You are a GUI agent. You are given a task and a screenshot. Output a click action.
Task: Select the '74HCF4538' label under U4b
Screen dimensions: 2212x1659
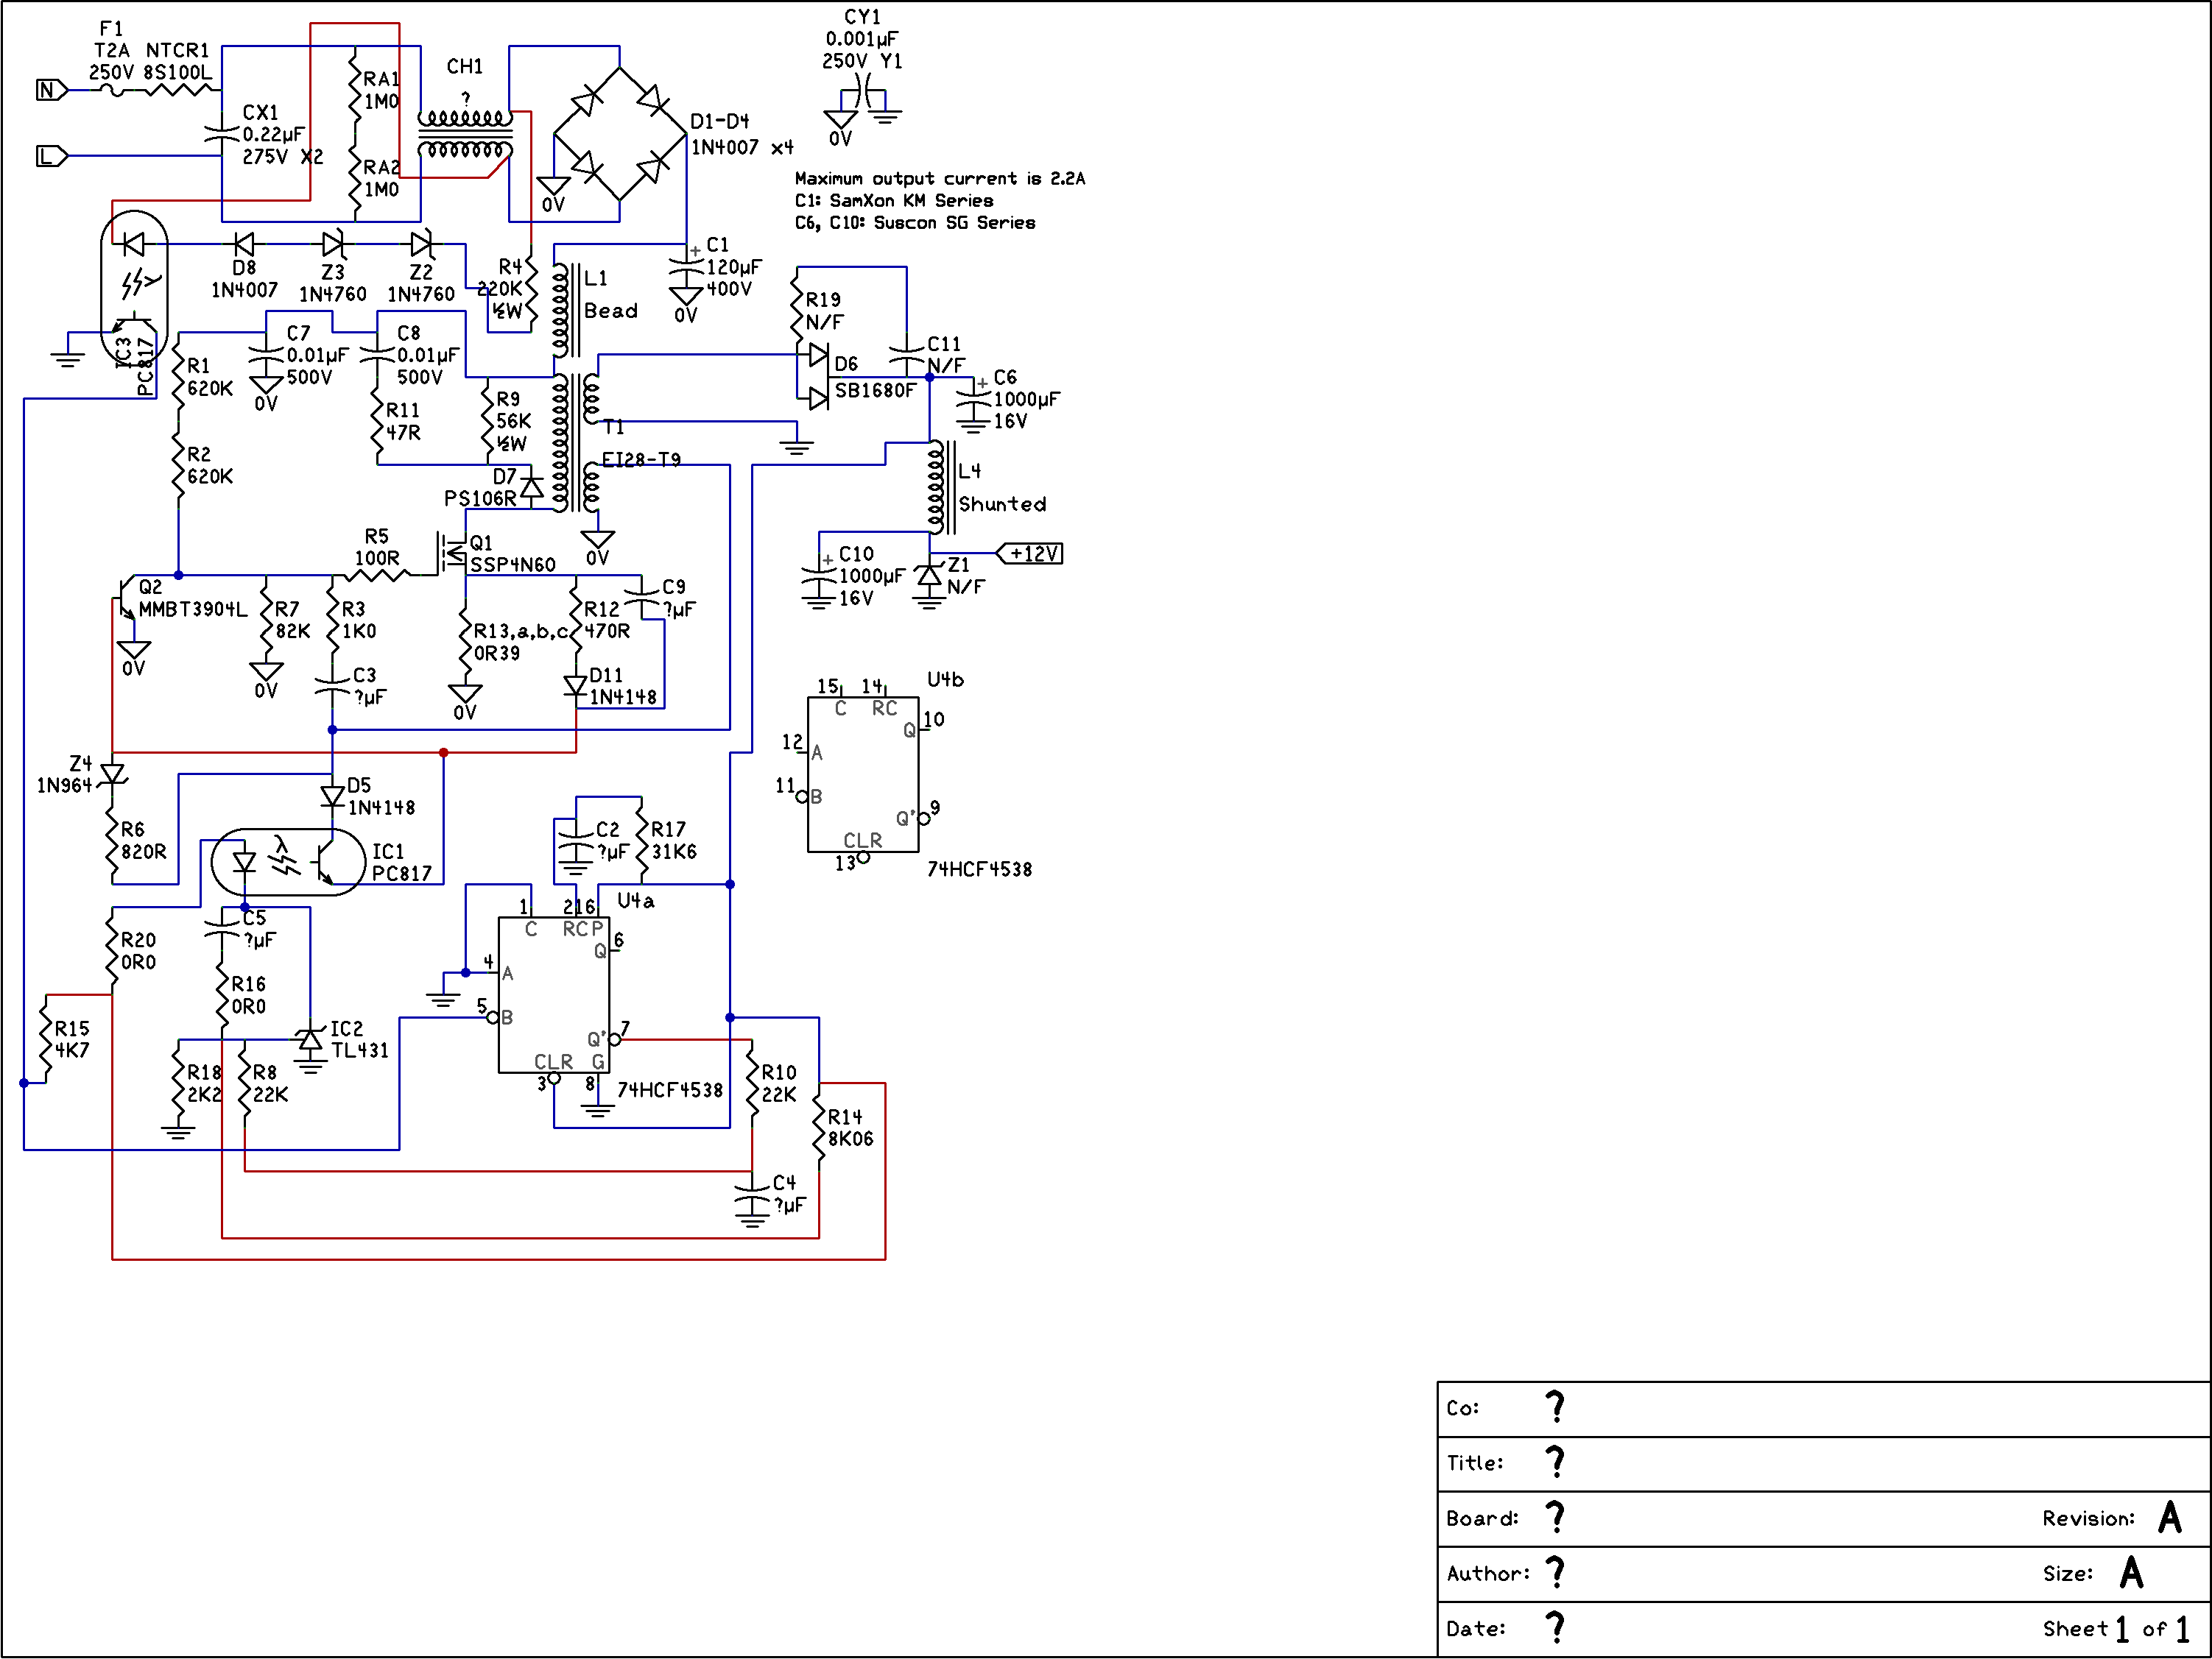[980, 869]
